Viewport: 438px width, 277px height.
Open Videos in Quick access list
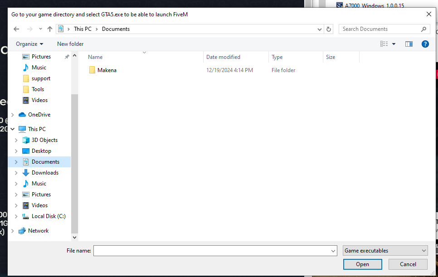(39, 100)
